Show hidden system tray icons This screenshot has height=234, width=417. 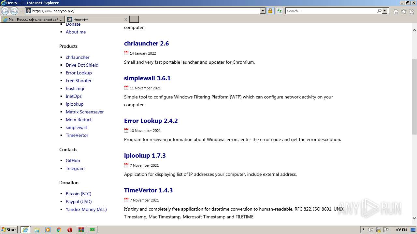363,230
